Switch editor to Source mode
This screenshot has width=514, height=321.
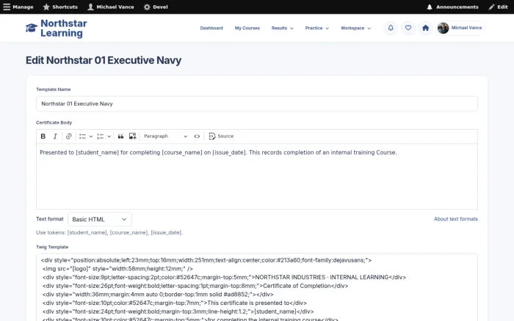tap(221, 136)
